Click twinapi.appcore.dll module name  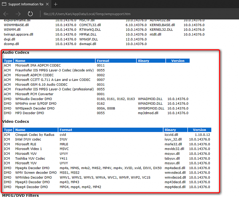tap(18, 35)
